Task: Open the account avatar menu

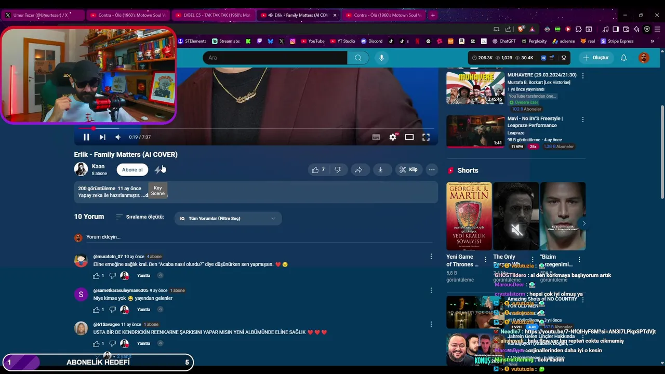Action: (644, 58)
